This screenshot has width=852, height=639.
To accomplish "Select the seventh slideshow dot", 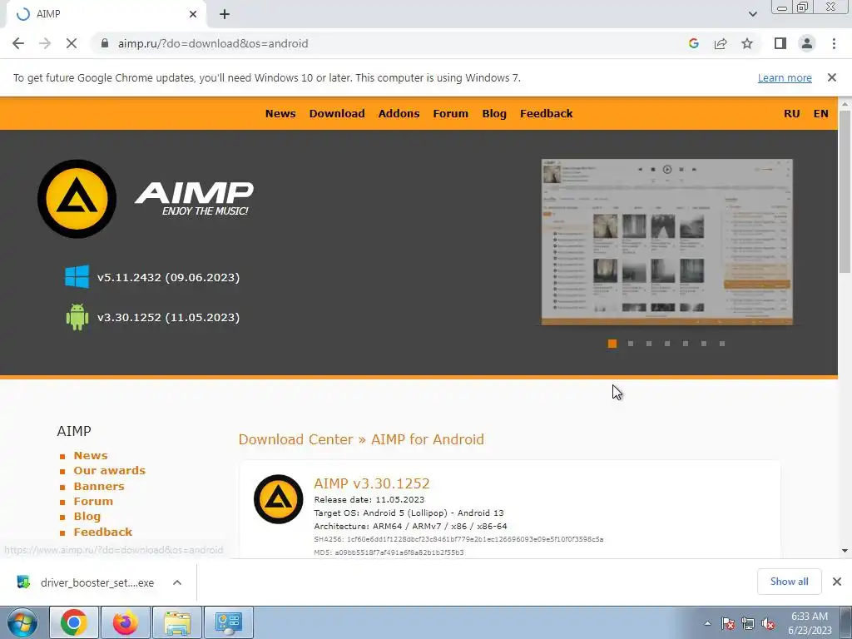I will (722, 344).
